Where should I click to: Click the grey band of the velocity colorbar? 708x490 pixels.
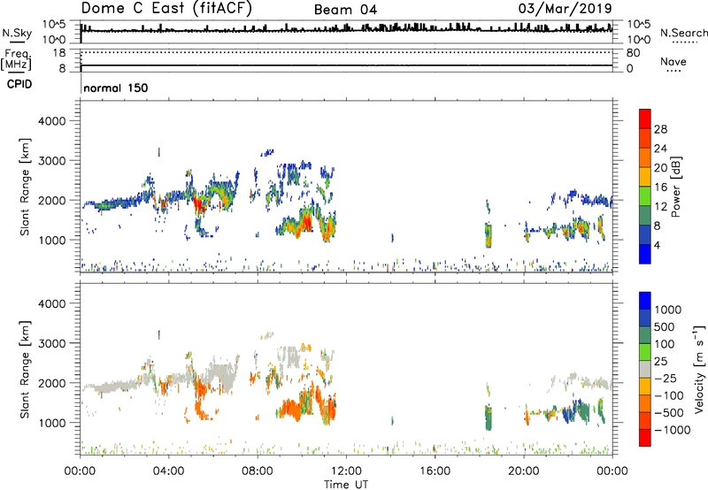[x=645, y=369]
